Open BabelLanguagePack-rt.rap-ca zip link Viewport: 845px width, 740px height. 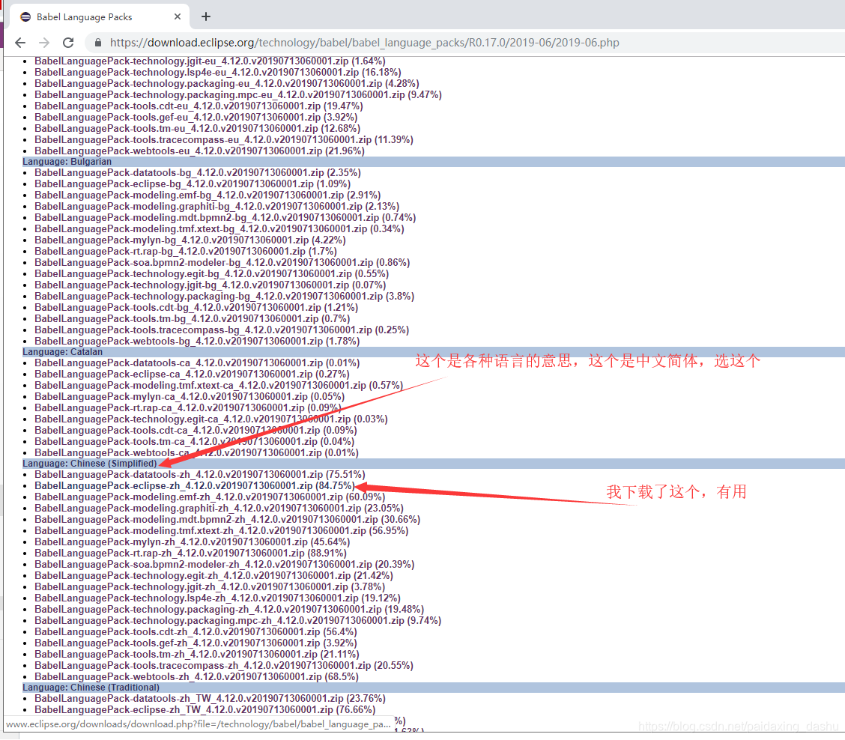(x=188, y=408)
